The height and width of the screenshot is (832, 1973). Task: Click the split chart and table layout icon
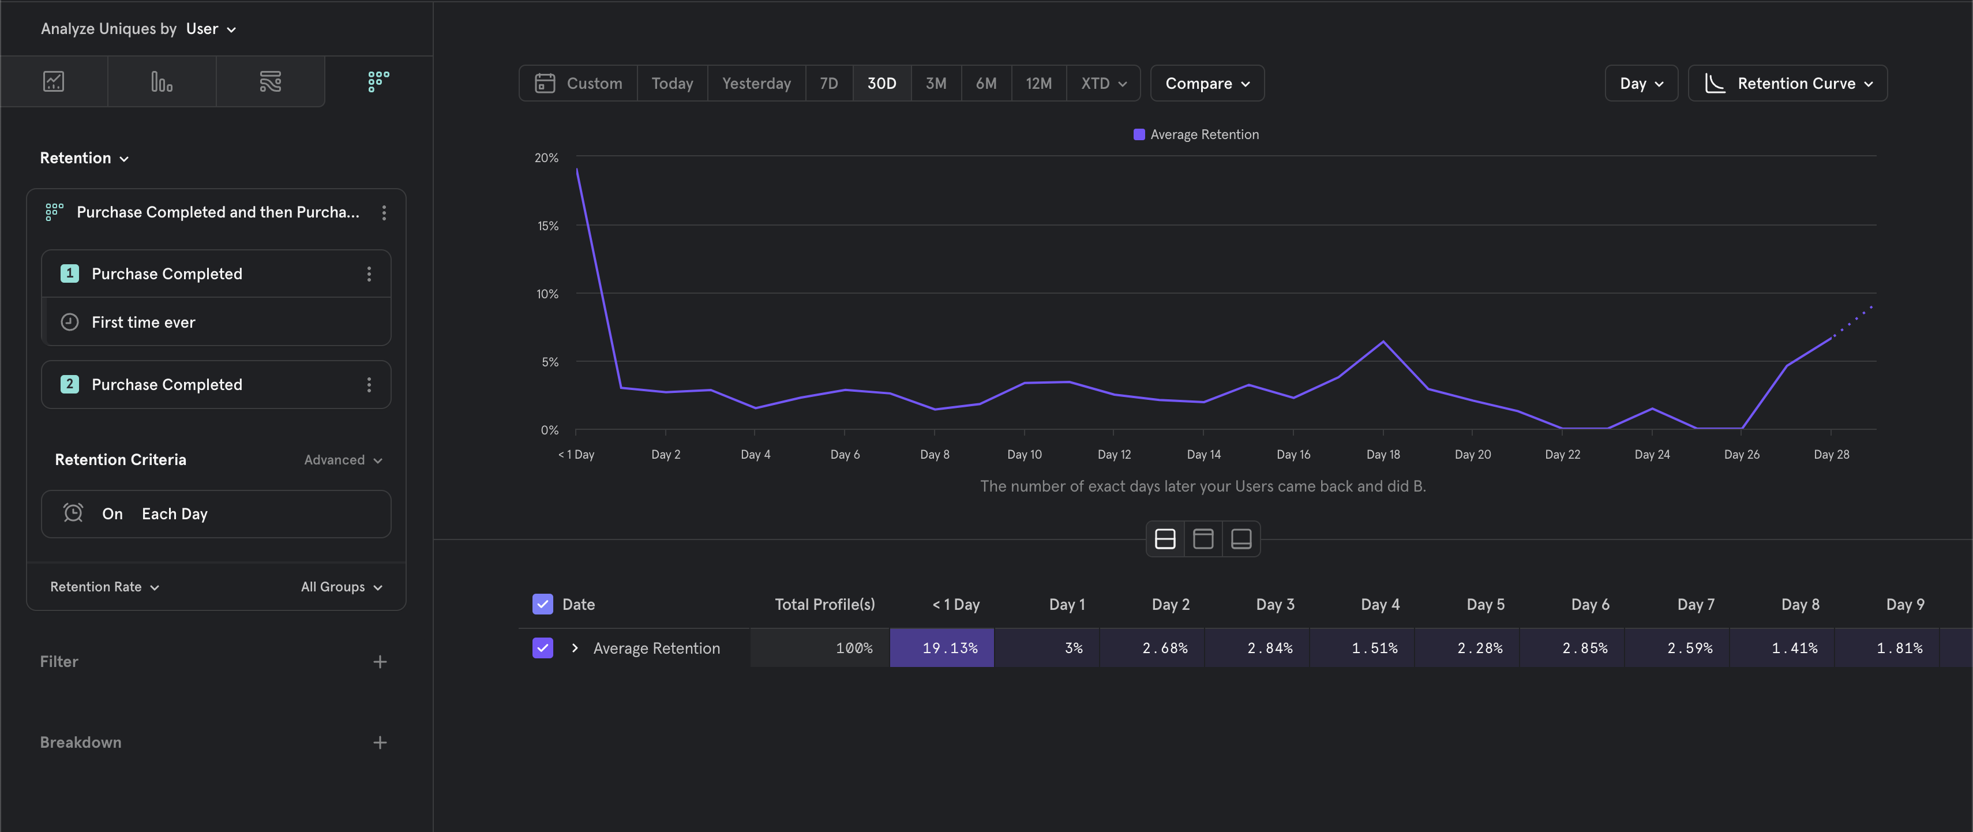pos(1165,539)
